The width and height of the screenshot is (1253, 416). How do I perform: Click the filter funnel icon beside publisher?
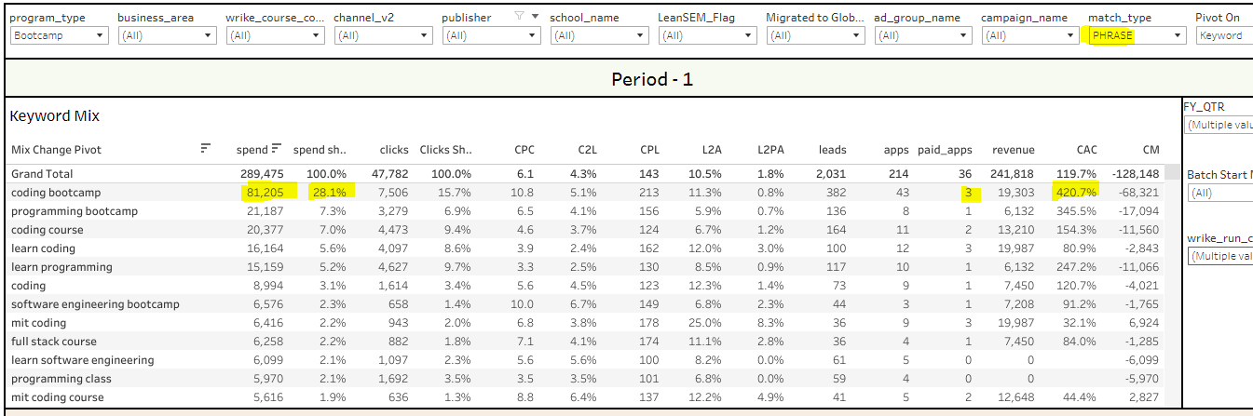point(521,17)
